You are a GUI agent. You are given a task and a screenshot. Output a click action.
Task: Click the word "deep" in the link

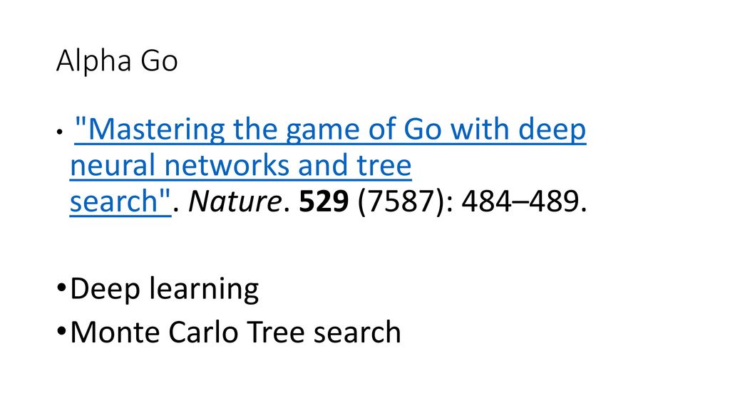coord(552,130)
